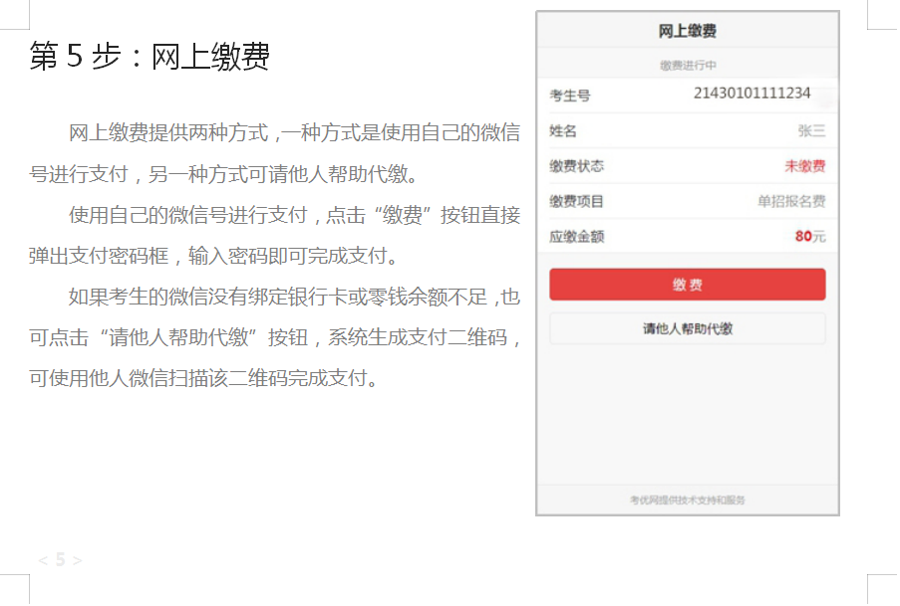Screen dimensions: 900x606
Task: Click the 网上缴费 title in phone header
Action: pos(687,32)
